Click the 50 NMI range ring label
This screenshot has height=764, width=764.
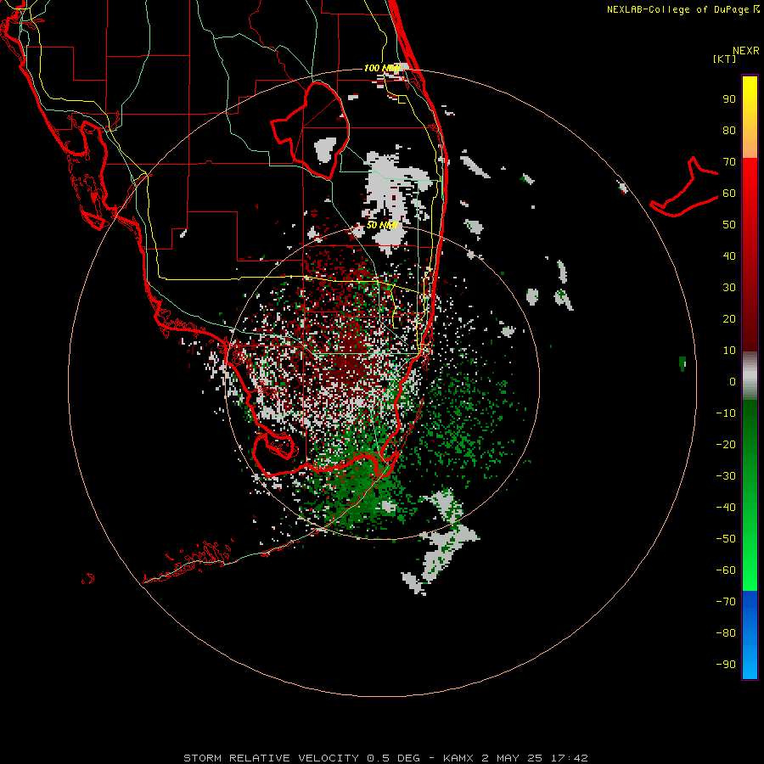pos(382,225)
